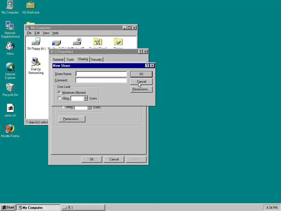Switch to (E:) taskbar button
Image resolution: width=281 pixels, height=211 pixels.
[83, 208]
